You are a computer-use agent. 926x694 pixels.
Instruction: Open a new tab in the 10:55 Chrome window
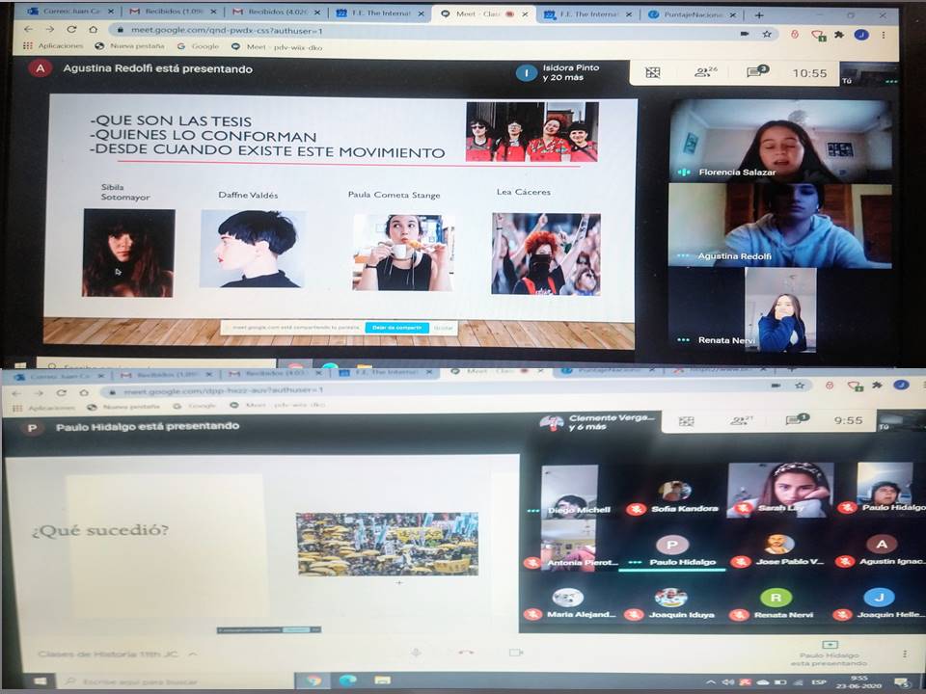[x=759, y=15]
